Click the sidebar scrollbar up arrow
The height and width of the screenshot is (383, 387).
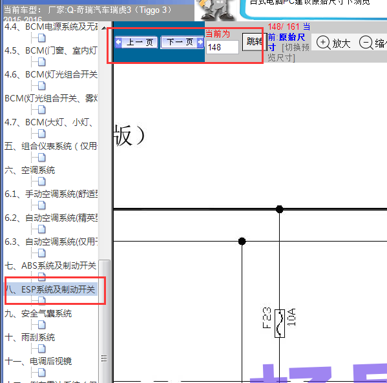tap(104, 28)
